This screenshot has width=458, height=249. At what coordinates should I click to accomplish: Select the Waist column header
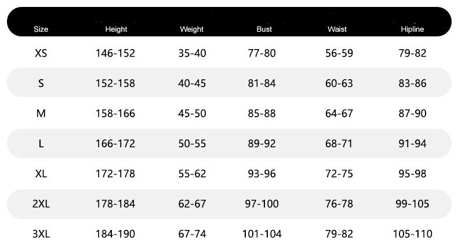(x=337, y=29)
